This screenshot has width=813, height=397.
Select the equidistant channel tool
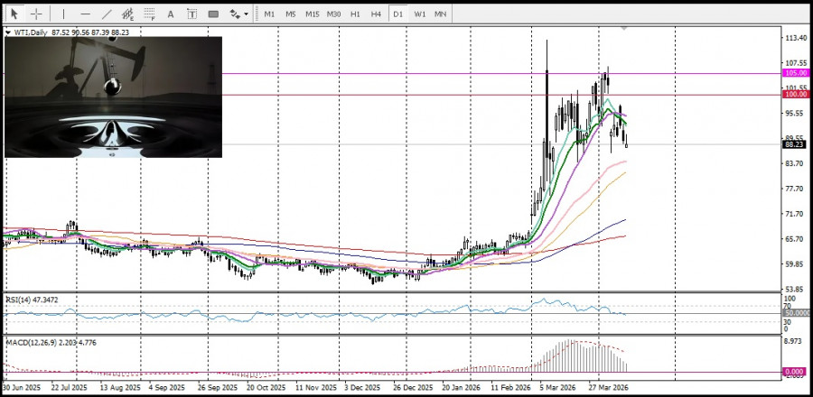(128, 14)
